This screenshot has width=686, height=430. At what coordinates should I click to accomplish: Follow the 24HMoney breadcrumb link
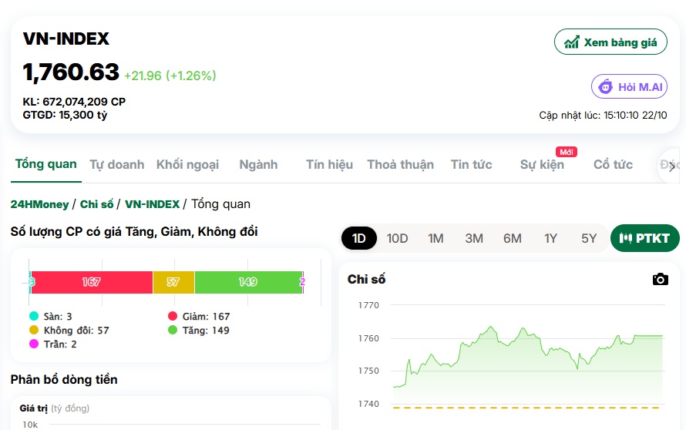[39, 204]
